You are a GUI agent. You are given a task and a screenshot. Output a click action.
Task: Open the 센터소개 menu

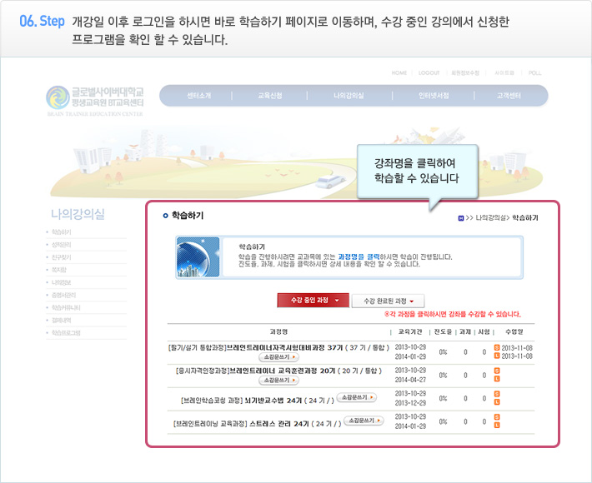point(199,96)
